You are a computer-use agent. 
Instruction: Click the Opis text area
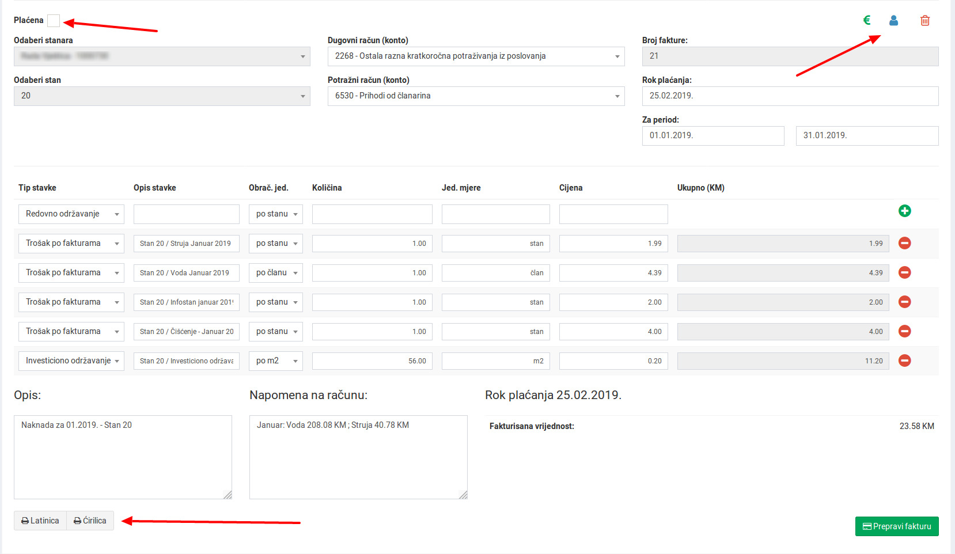(123, 457)
